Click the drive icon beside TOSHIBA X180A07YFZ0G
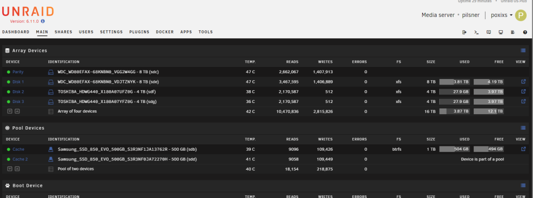The height and width of the screenshot is (198, 533). [x=51, y=101]
